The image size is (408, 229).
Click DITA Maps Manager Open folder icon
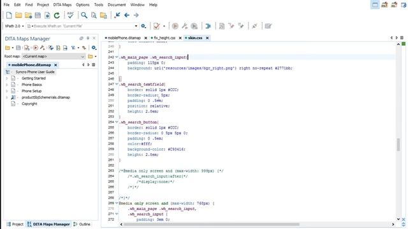[x=7, y=48]
